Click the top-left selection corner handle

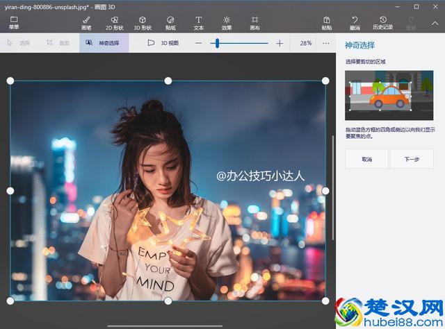(x=10, y=81)
